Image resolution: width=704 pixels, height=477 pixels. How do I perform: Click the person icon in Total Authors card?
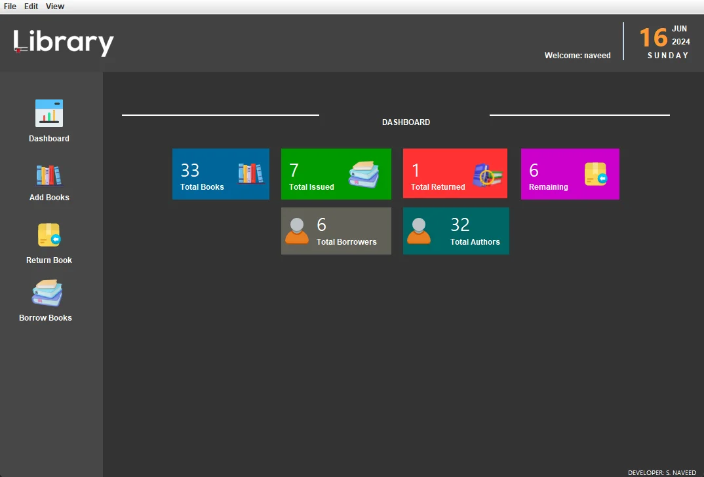click(x=419, y=231)
